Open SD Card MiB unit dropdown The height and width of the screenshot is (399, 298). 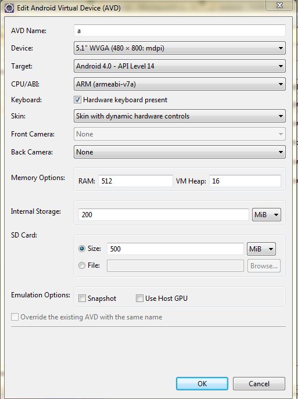point(261,249)
